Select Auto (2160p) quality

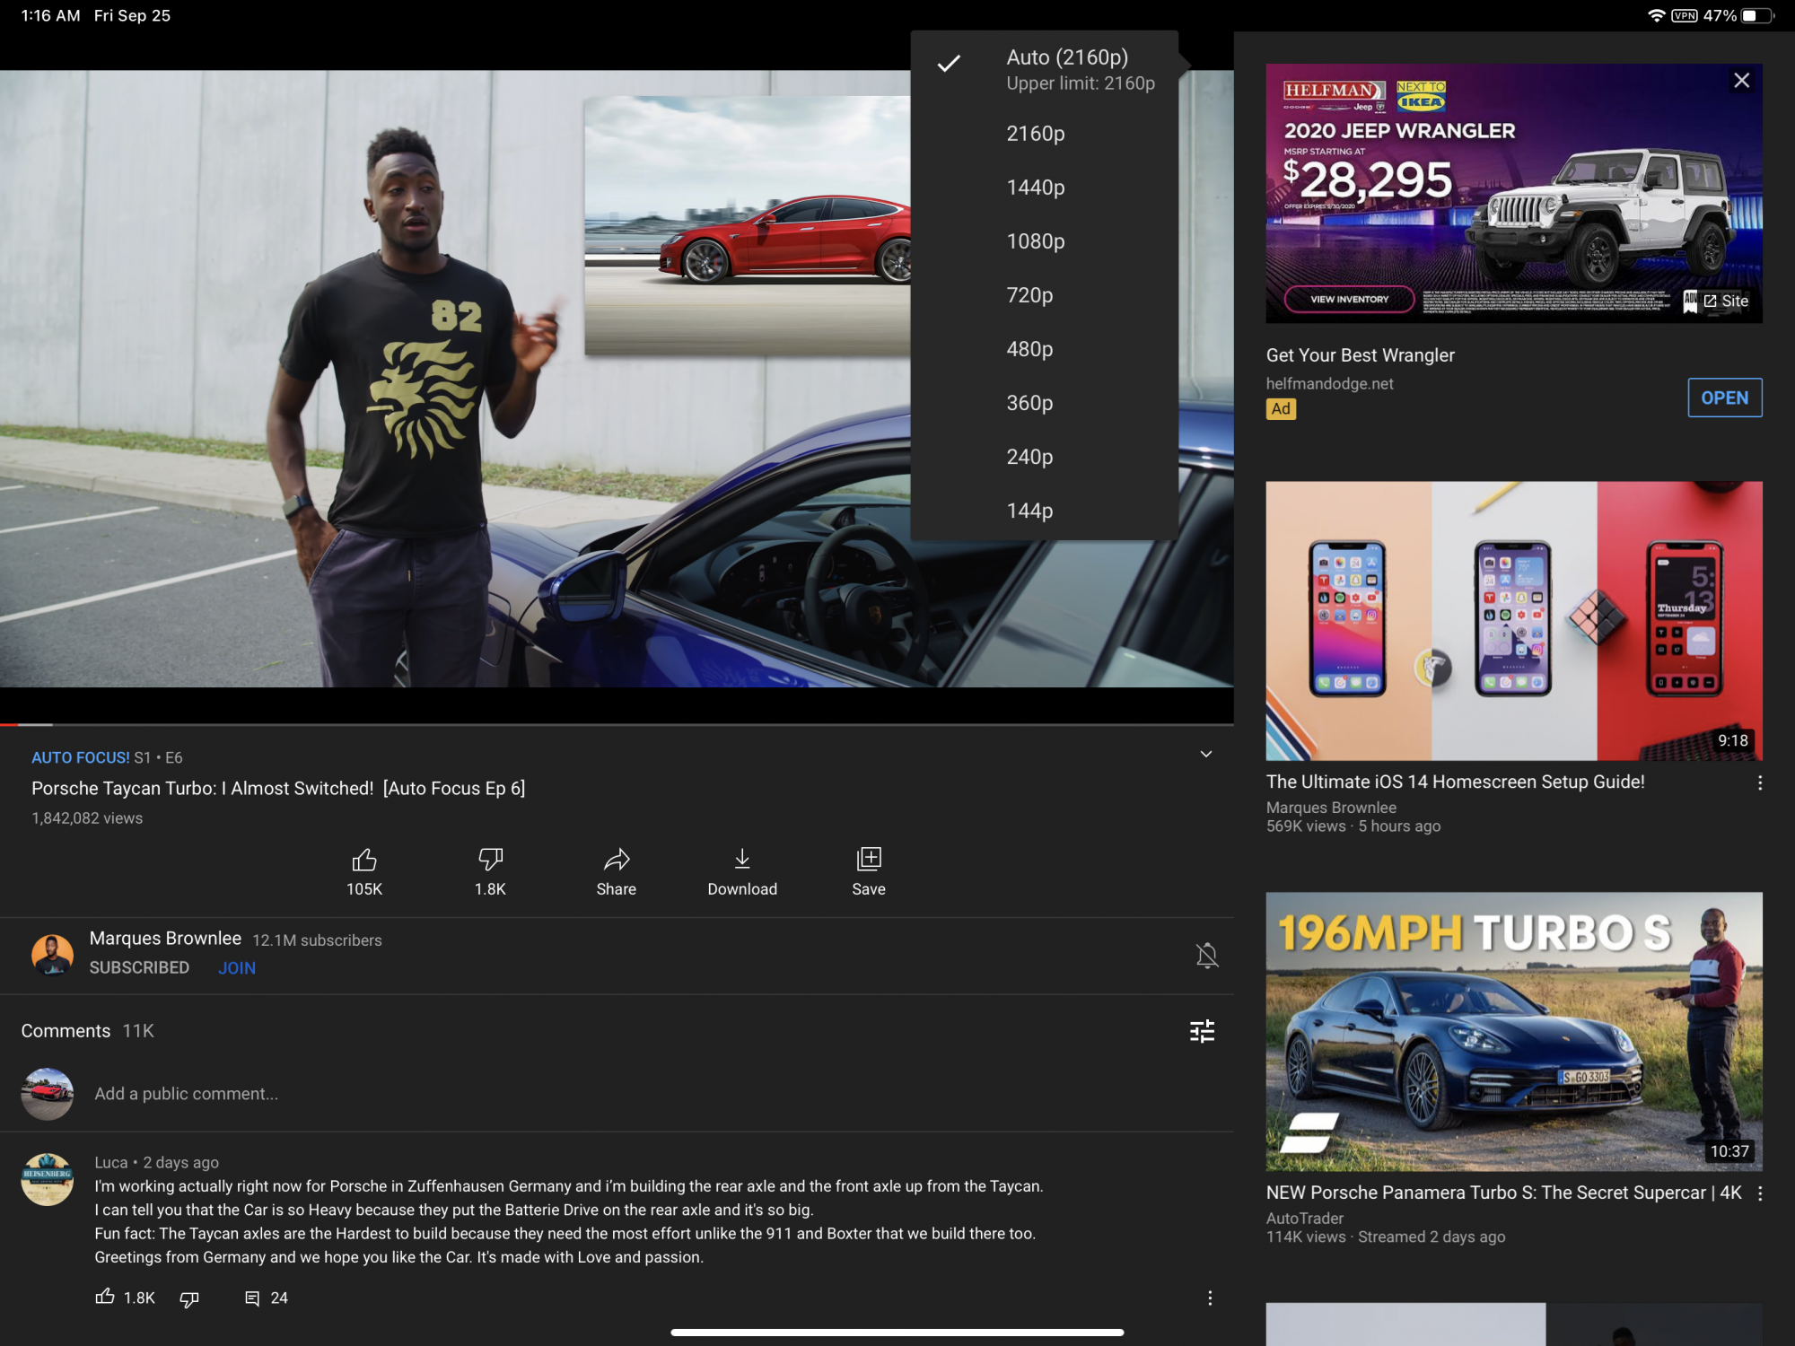1045,69
